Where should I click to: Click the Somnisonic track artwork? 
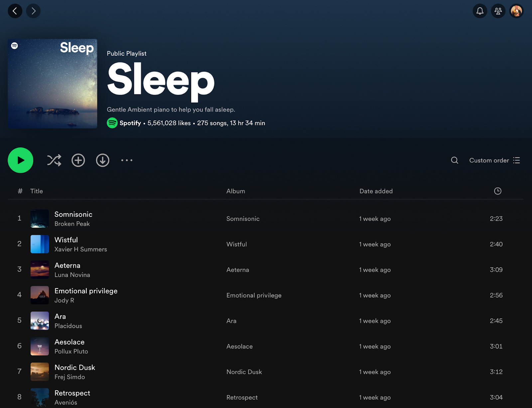click(40, 219)
